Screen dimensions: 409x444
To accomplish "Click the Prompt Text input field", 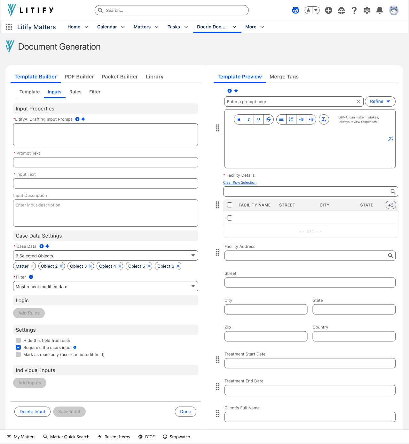I will point(106,162).
